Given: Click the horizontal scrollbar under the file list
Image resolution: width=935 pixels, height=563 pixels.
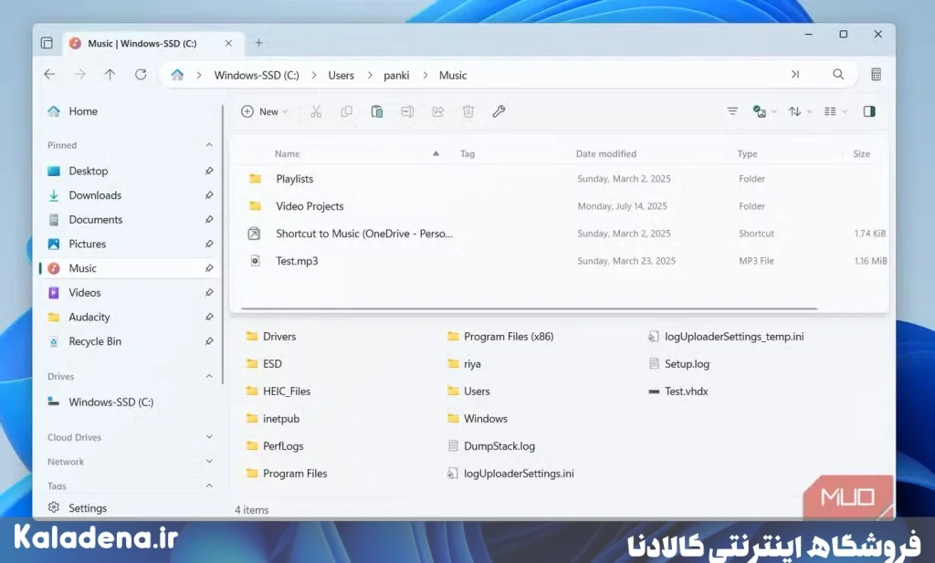Looking at the screenshot, I should point(529,308).
